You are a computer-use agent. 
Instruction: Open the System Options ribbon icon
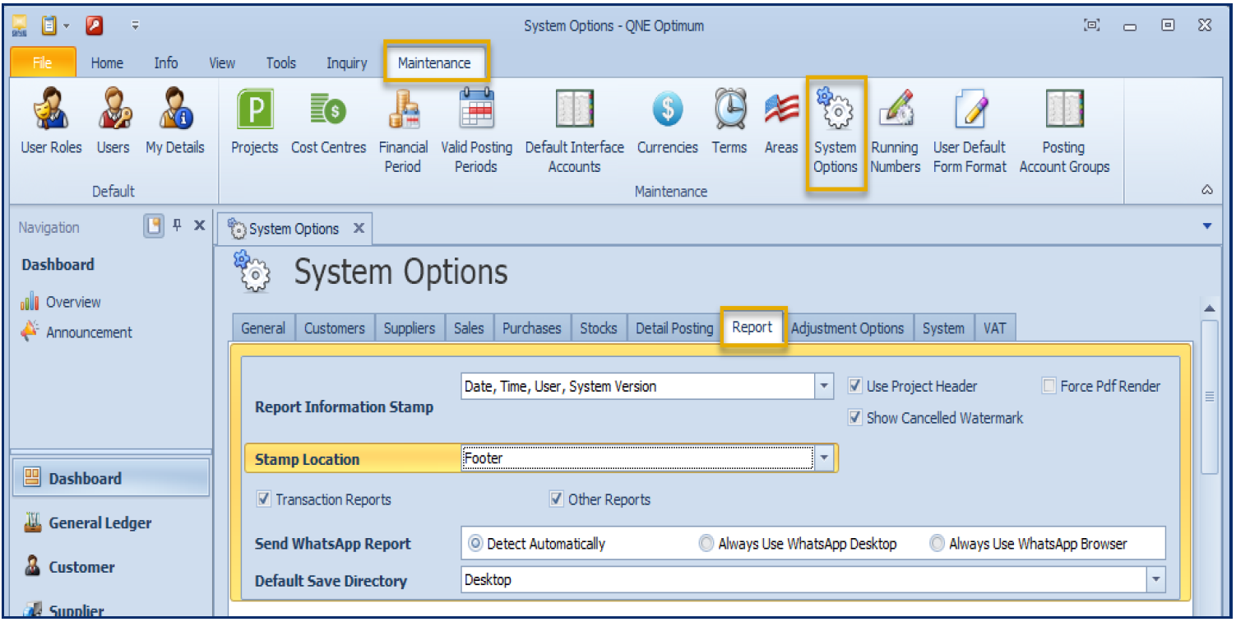tap(836, 132)
